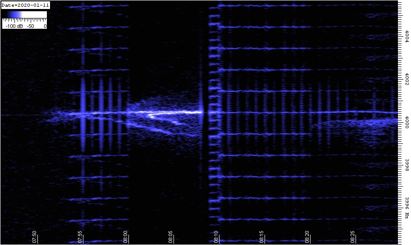This screenshot has width=411, height=245.
Task: Click the -100 dB scale label
Action: click(14, 26)
